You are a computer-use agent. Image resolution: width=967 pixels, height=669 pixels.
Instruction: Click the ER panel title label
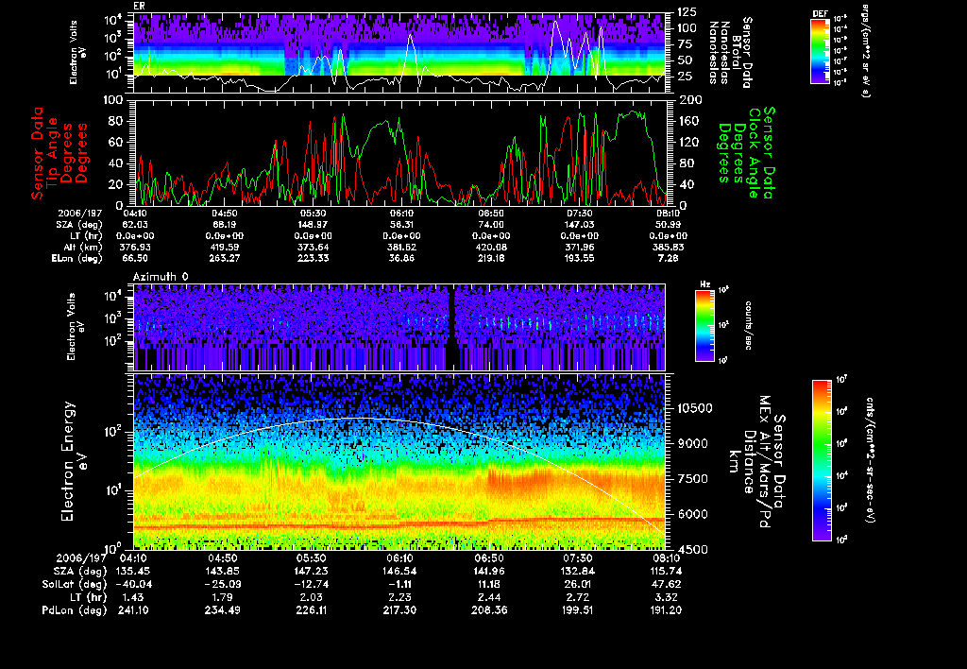click(139, 7)
